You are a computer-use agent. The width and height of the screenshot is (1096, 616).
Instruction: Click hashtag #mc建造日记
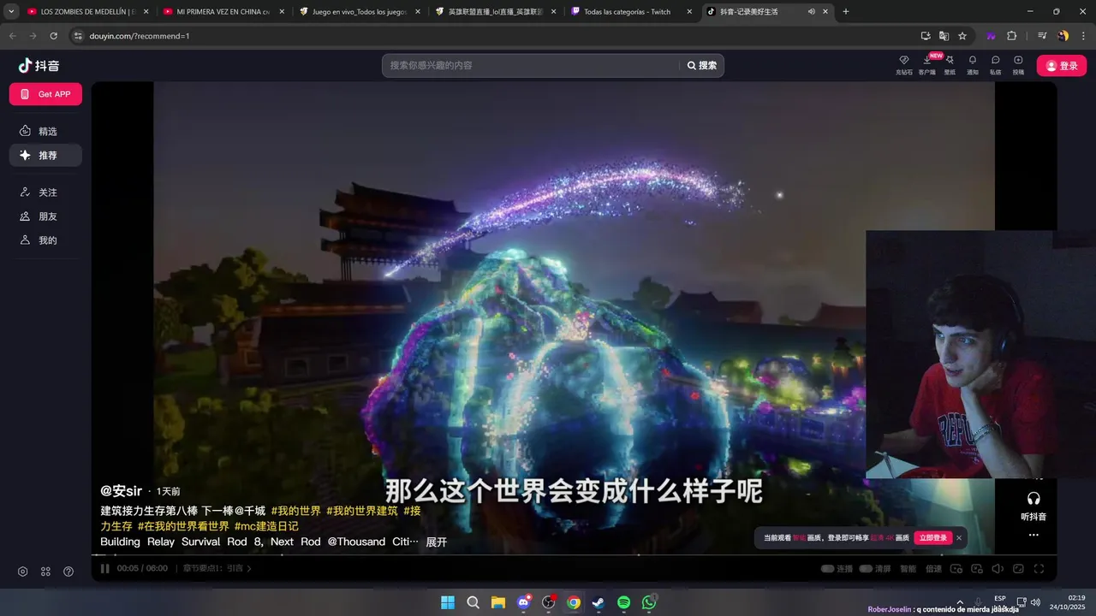click(x=266, y=526)
